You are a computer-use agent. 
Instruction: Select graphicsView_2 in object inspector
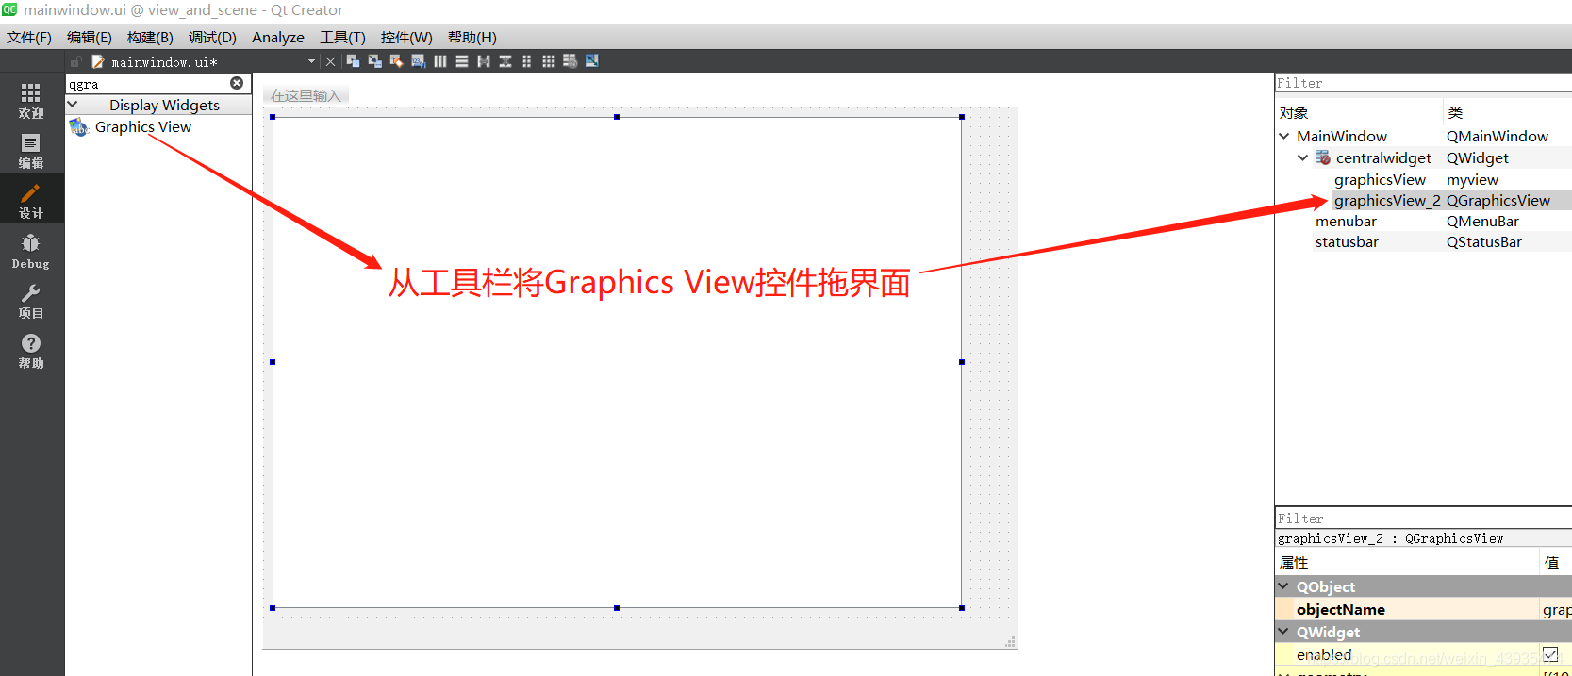coord(1387,200)
